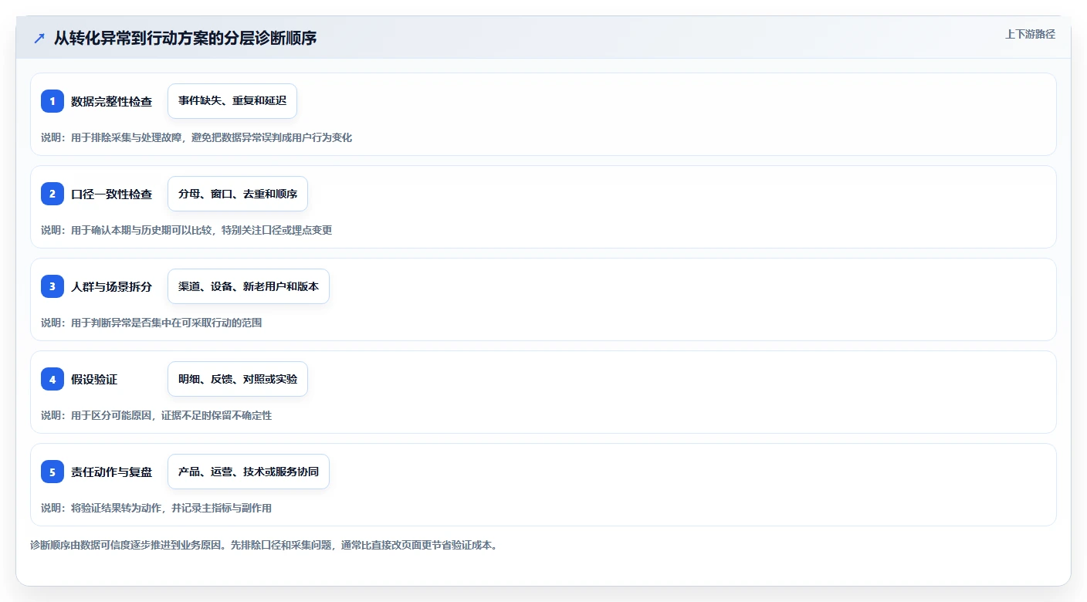1087x602 pixels.
Task: Click the 事件缺失、重复和延迟 chip
Action: click(x=232, y=101)
